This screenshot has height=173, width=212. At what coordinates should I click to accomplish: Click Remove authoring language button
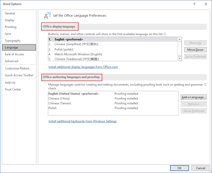click(194, 104)
